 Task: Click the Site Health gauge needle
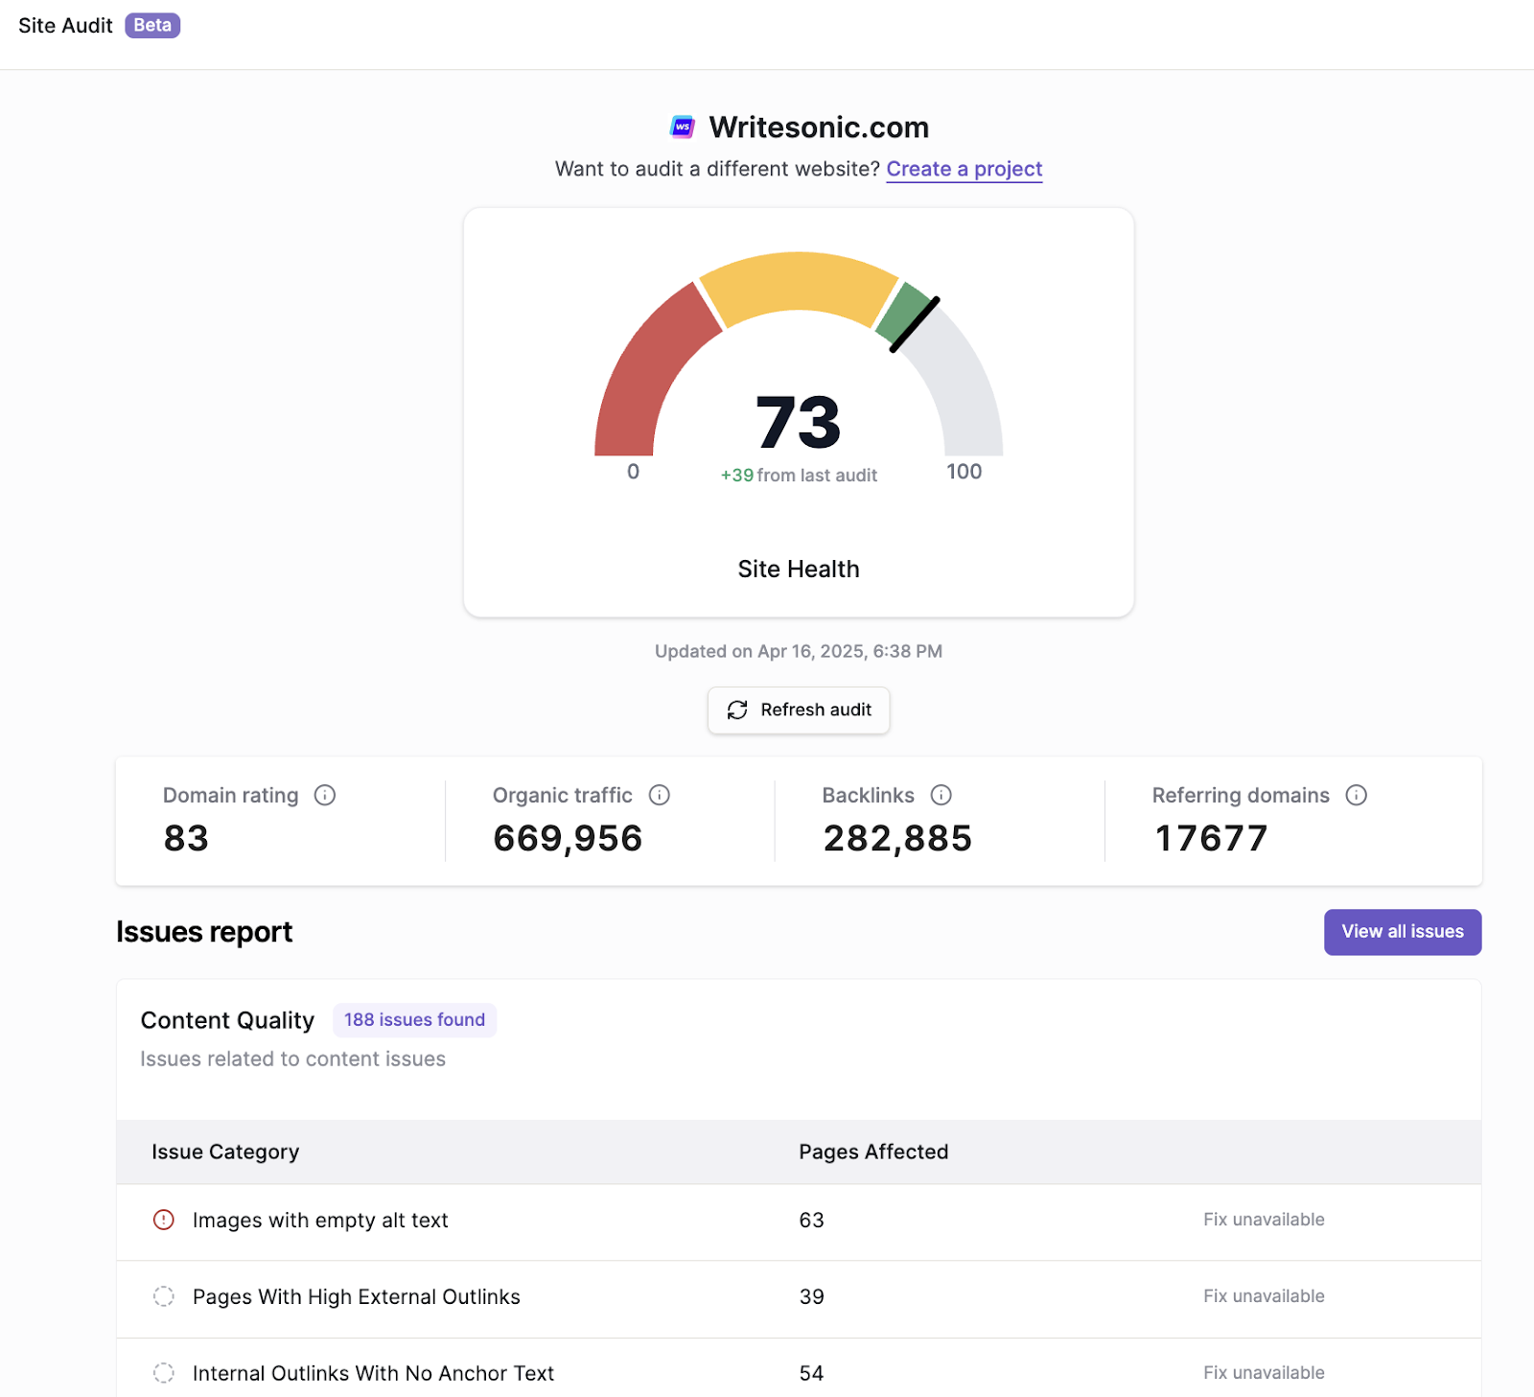click(915, 324)
